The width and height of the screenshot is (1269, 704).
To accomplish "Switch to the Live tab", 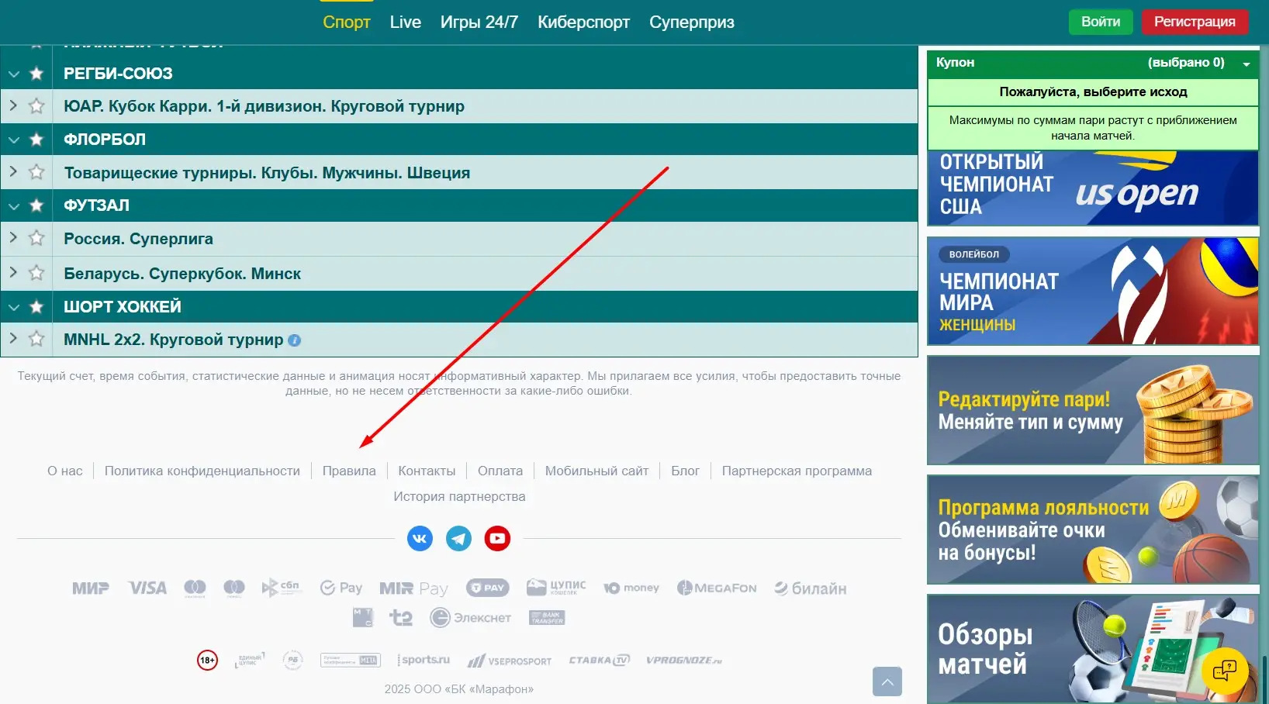I will pyautogui.click(x=405, y=22).
